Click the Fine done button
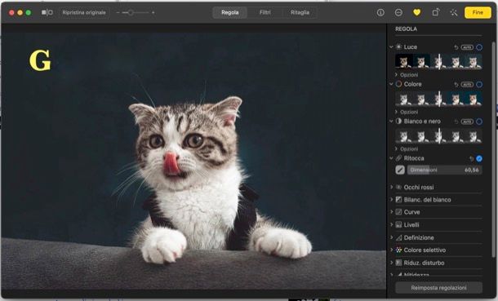The height and width of the screenshot is (301, 498). tap(478, 12)
